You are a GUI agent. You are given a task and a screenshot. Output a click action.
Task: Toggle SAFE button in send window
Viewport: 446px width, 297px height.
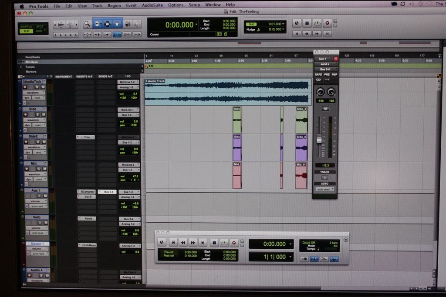(318, 74)
